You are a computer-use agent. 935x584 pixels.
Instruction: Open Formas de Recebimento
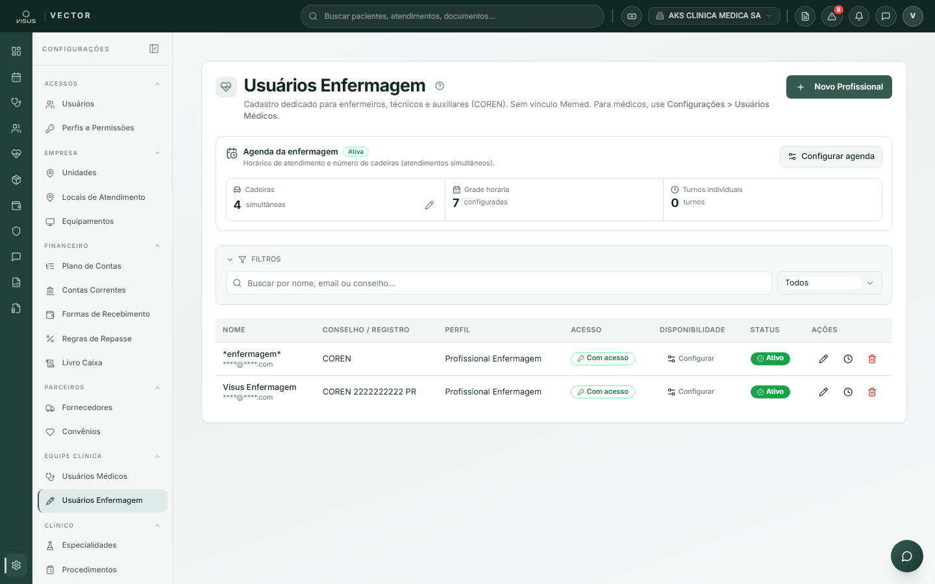coord(103,314)
